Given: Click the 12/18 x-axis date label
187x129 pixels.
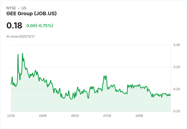Looking at the screenshot, I should [x=11, y=116].
